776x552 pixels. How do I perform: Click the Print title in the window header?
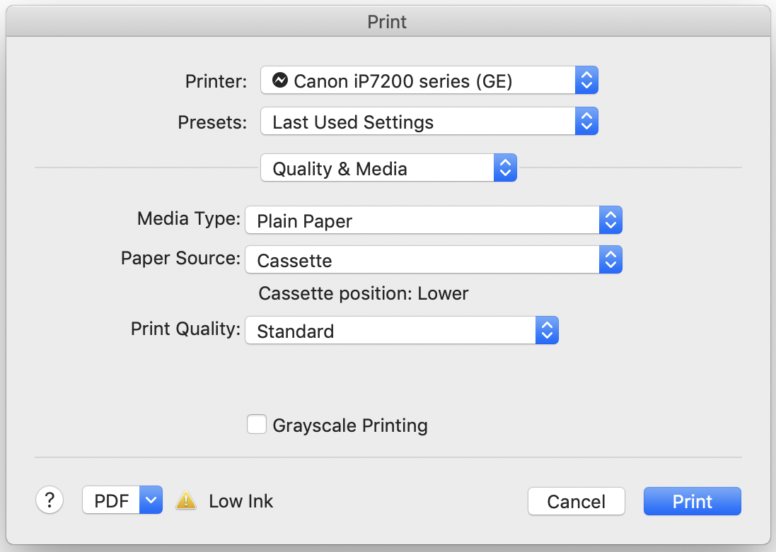pyautogui.click(x=387, y=22)
